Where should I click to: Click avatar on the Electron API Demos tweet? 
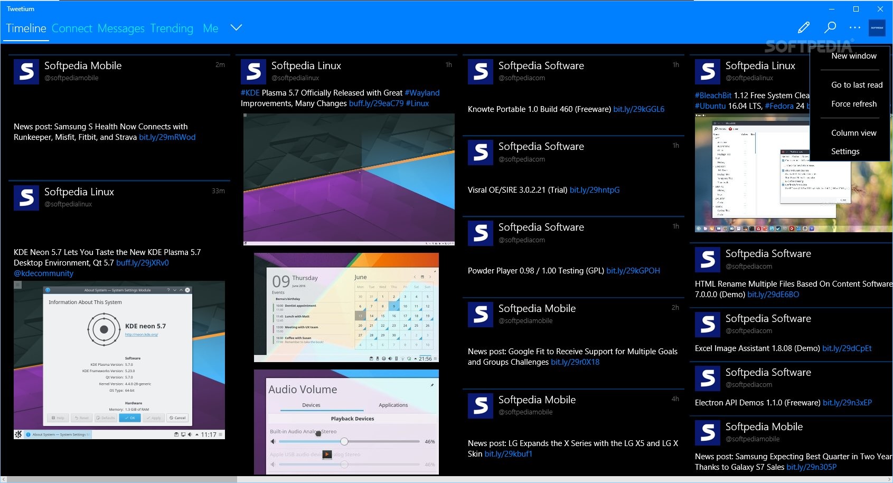pyautogui.click(x=708, y=378)
